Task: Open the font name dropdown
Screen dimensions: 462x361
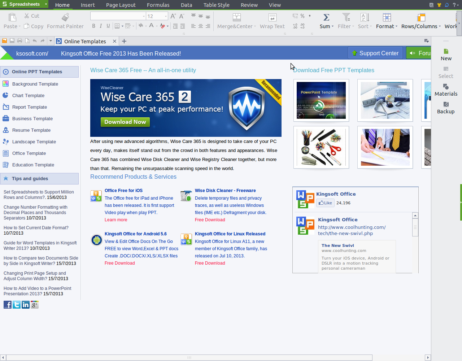Action: 143,16
